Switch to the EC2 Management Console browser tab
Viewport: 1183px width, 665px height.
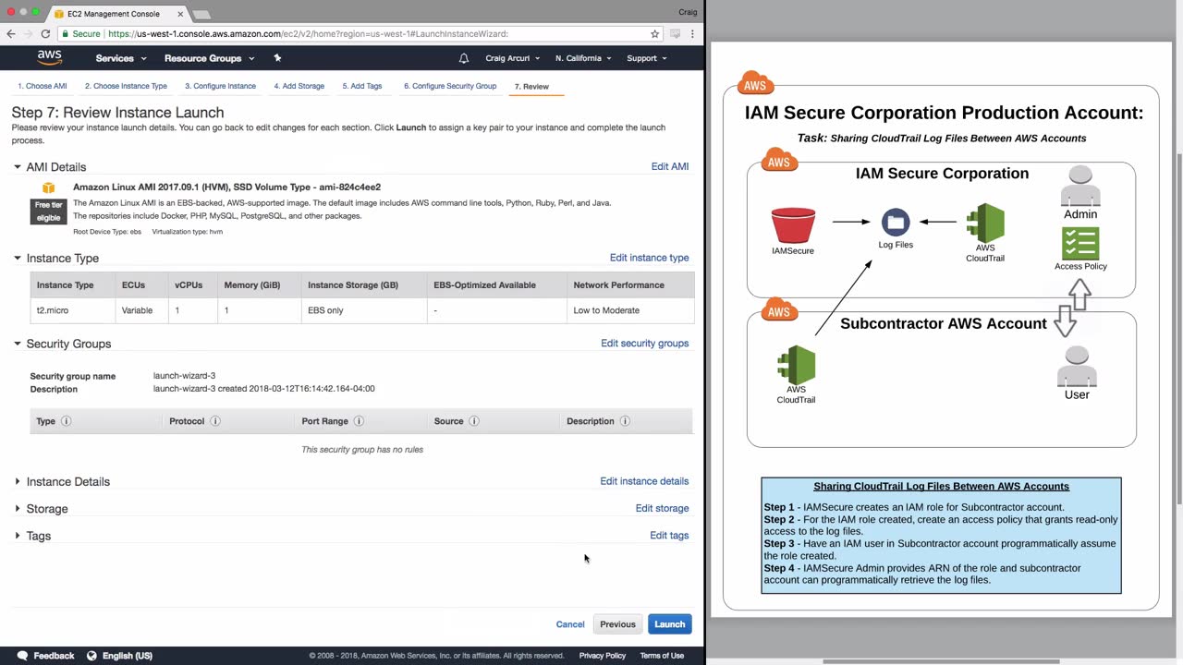point(113,14)
